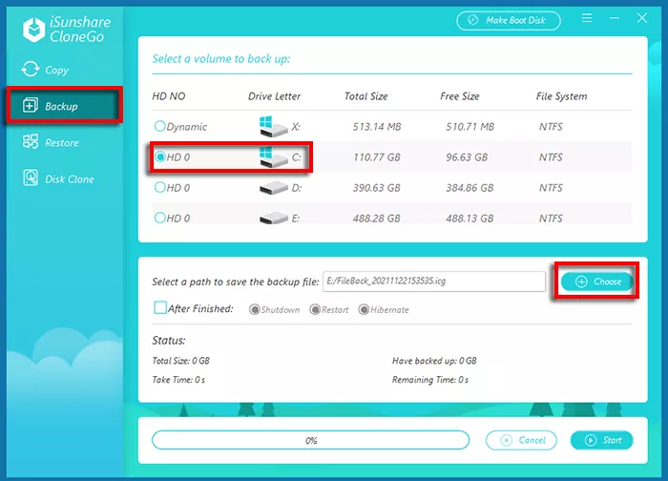Click the Drive Letter column header
The height and width of the screenshot is (481, 668).
[275, 96]
